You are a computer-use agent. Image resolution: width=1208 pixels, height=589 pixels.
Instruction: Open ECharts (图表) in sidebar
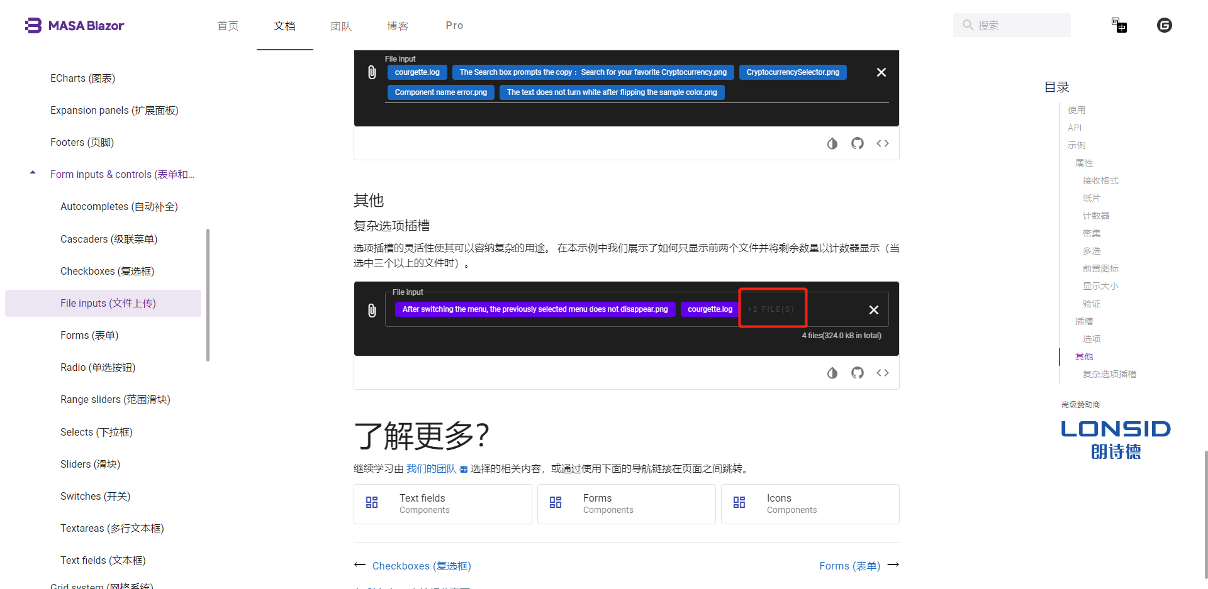tap(82, 79)
